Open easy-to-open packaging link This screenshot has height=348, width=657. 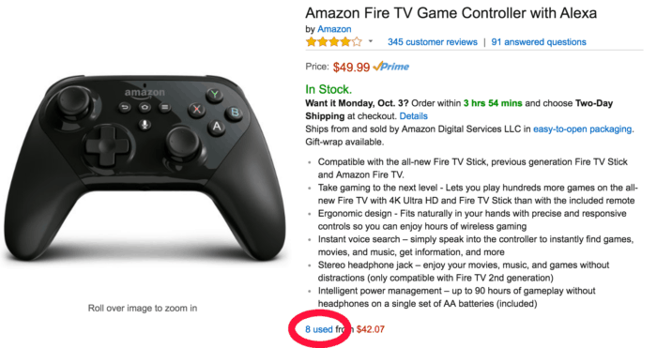click(582, 129)
